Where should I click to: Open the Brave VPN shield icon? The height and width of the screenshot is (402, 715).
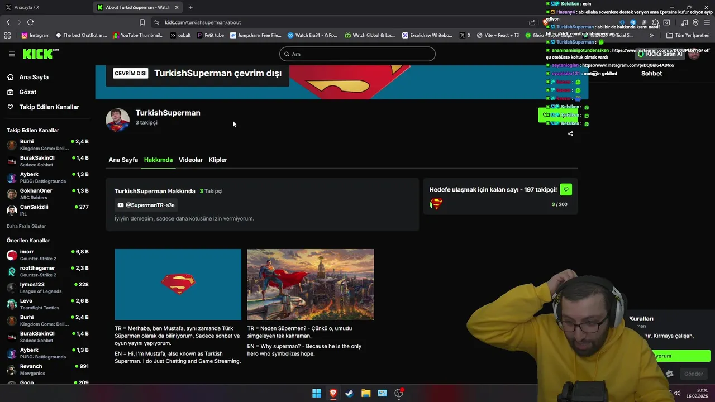[x=695, y=22]
